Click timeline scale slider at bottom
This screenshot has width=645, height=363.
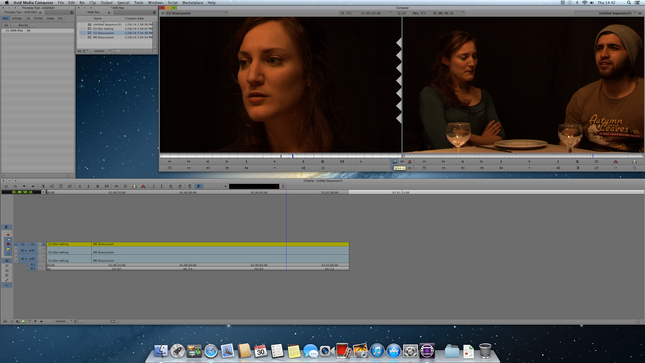82,321
